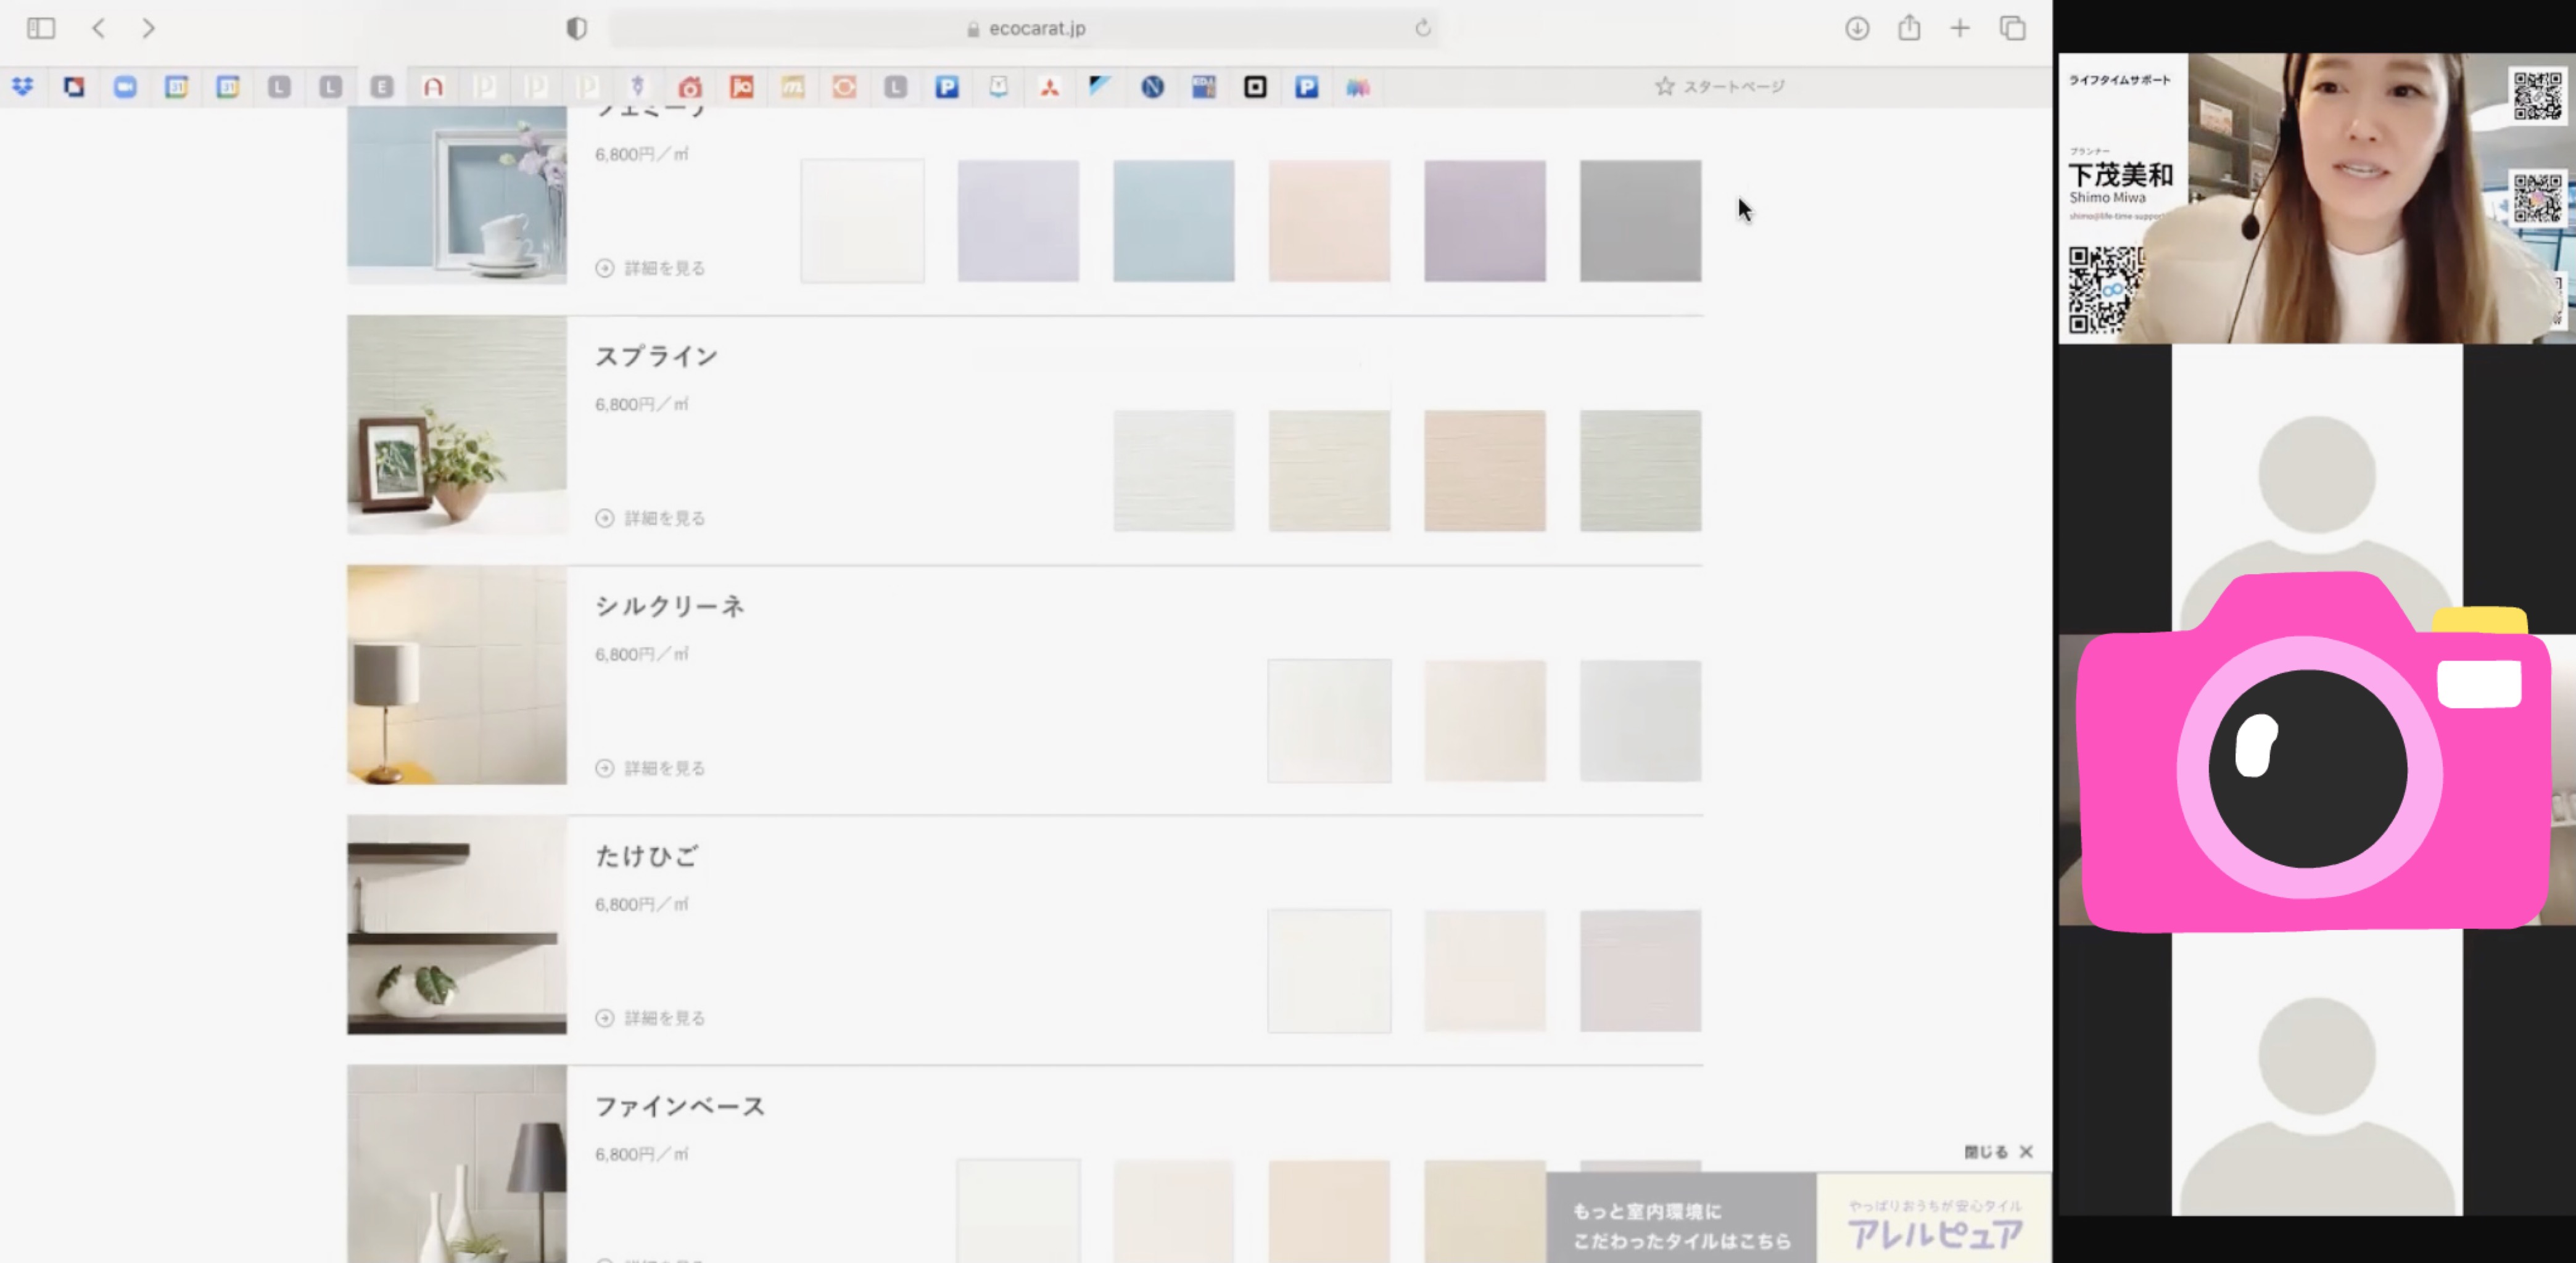
Task: Open the シルクリーネ lamp photo thumbnail
Action: [x=457, y=675]
